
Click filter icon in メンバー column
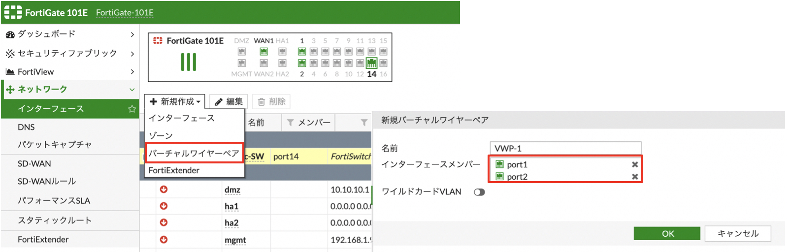(x=290, y=123)
